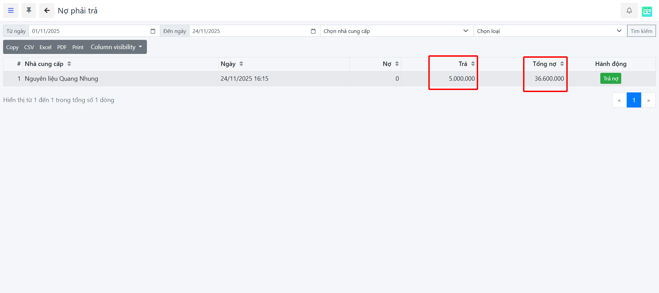Open the notifications bell
The image size is (659, 293).
(629, 11)
